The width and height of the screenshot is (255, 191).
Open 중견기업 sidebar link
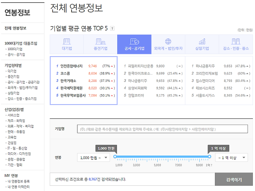coord(13,77)
